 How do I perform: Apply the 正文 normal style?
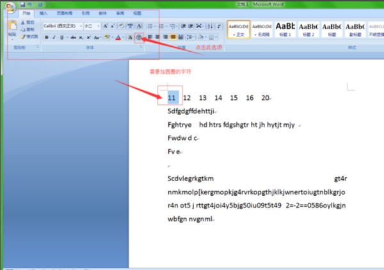pos(239,29)
